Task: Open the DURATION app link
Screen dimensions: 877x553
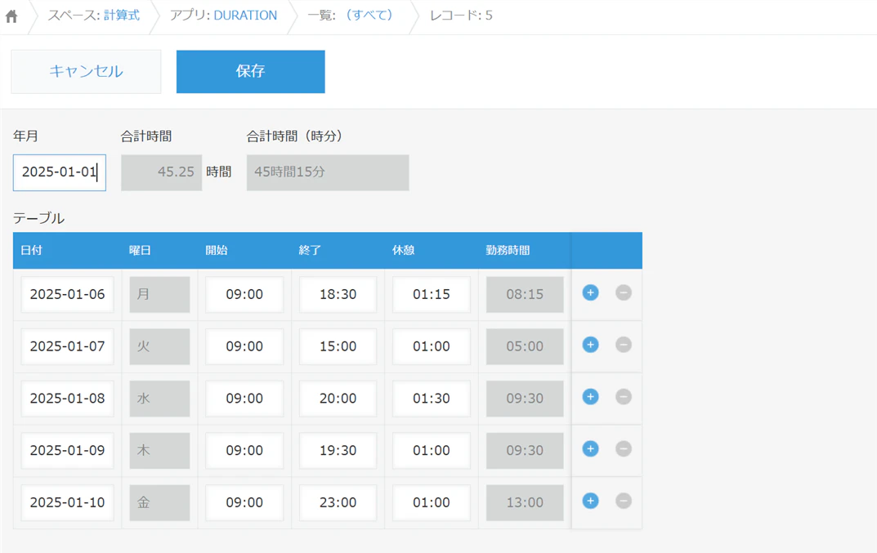Action: (245, 16)
